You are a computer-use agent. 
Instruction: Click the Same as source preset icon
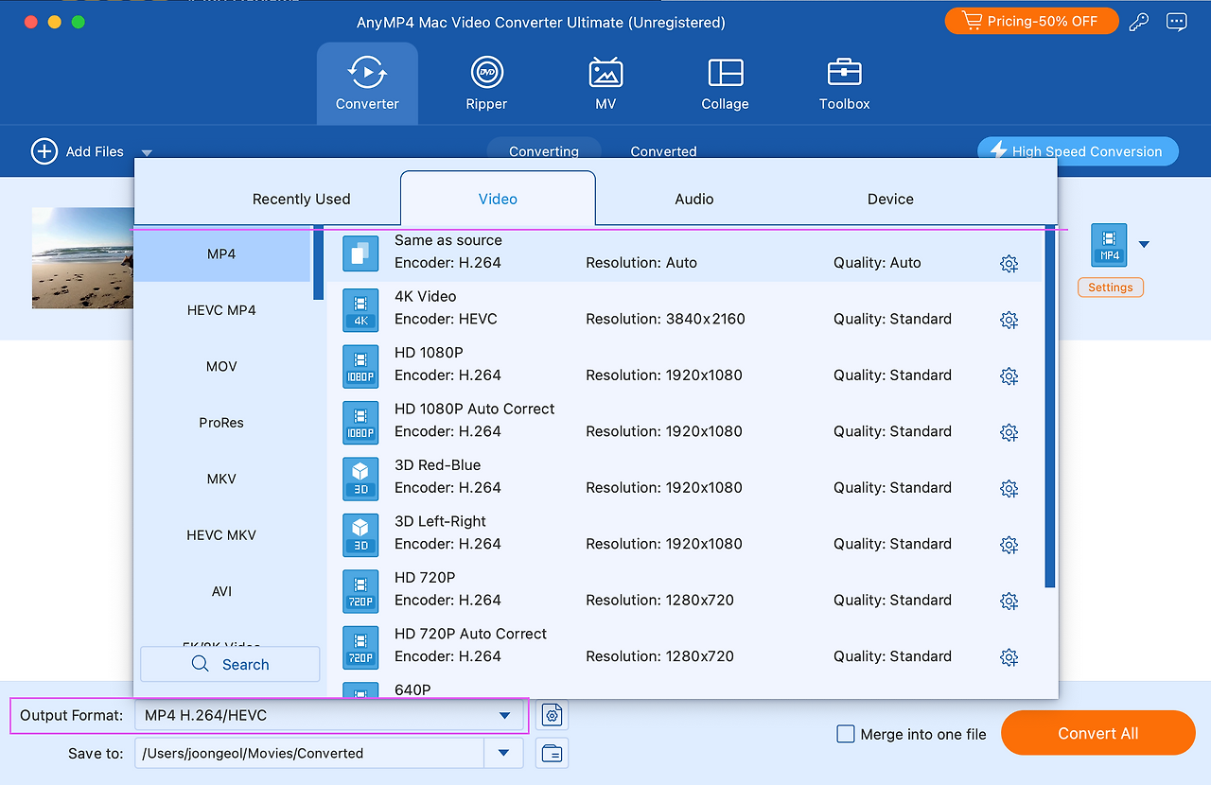point(360,253)
